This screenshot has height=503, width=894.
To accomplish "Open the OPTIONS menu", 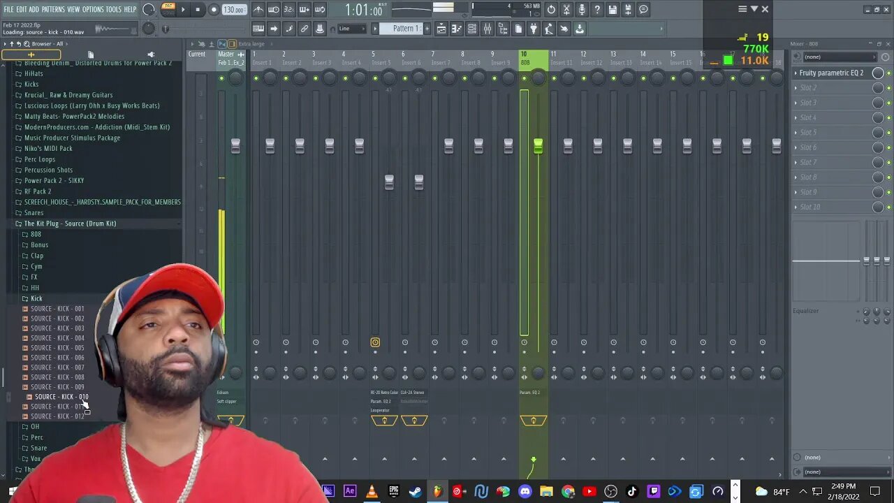I will click(93, 9).
